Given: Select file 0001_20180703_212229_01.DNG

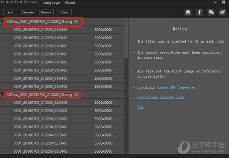Looking at the screenshot, I should (x=62, y=38).
